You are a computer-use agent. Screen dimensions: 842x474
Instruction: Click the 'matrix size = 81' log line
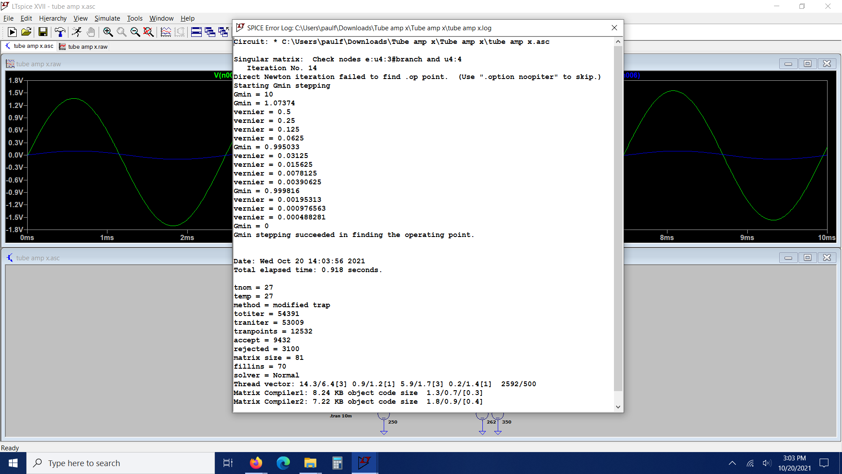(268, 358)
